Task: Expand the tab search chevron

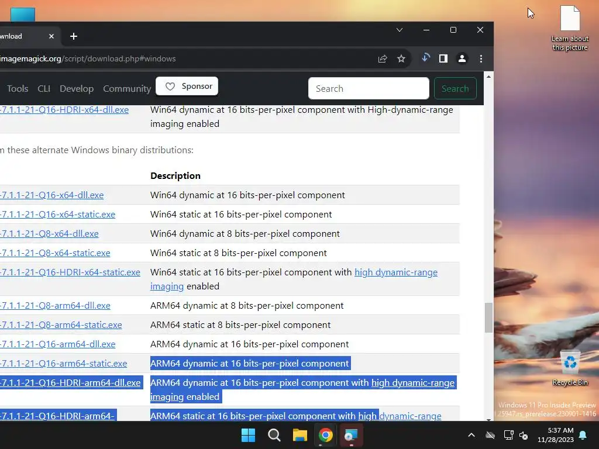Action: pos(400,30)
